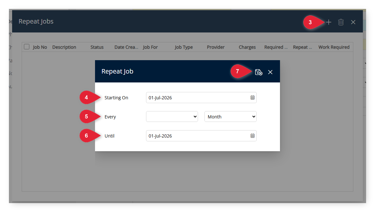
Task: Save and close the Repeat Job dialog
Action: point(259,72)
